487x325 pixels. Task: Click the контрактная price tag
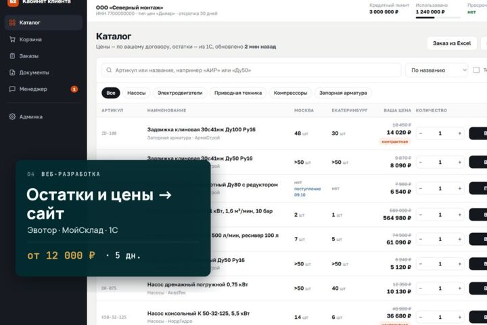click(395, 142)
